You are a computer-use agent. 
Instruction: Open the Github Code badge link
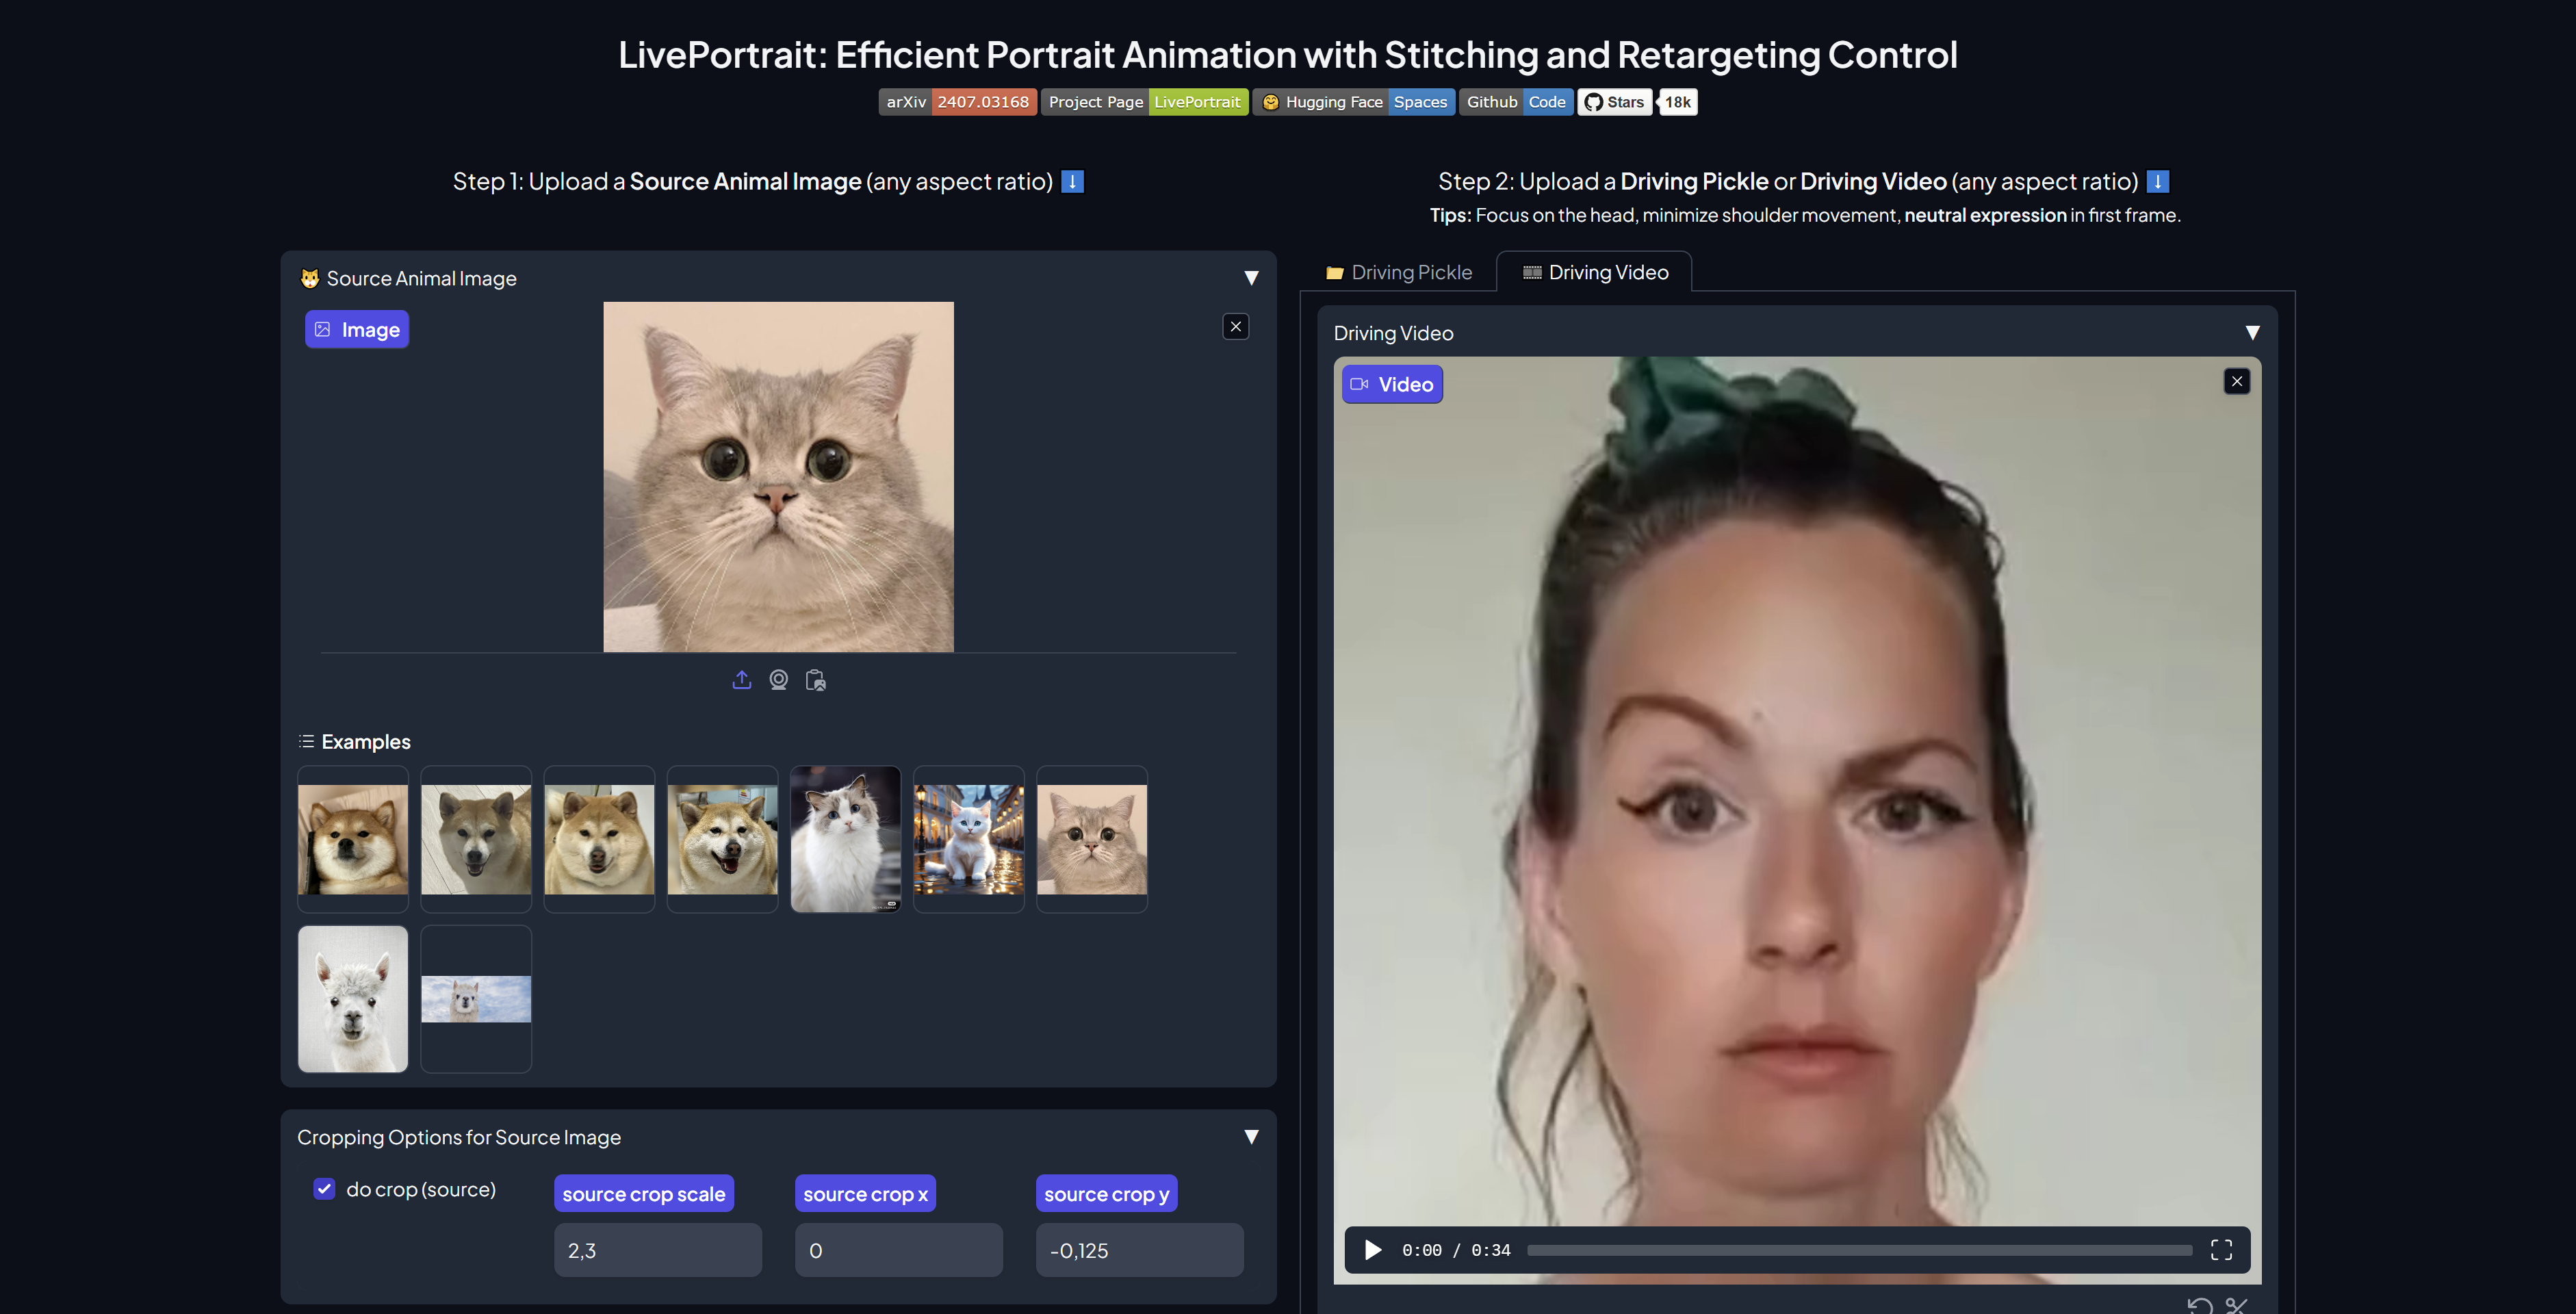coord(1515,102)
